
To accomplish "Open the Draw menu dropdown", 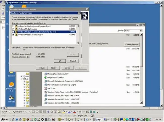I will coord(4,112).
